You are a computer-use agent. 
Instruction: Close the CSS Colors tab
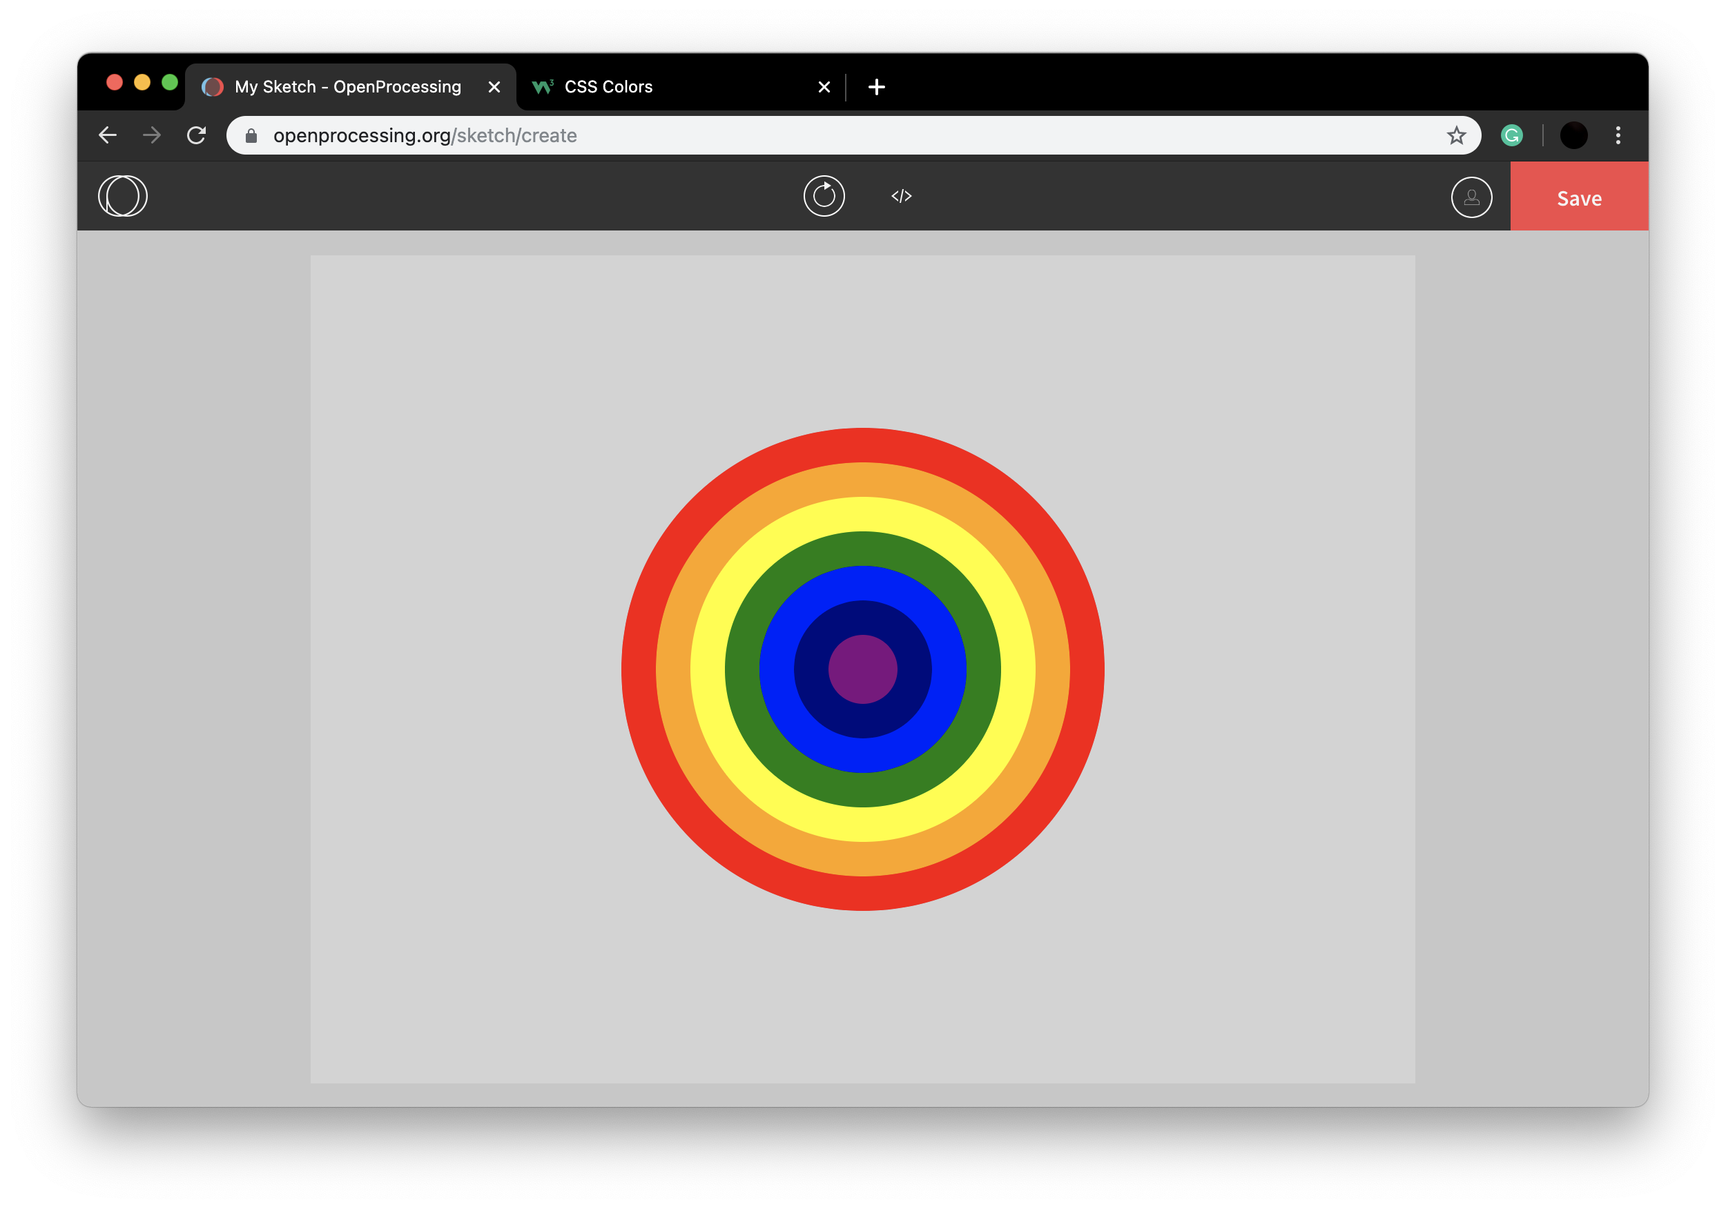coord(824,87)
